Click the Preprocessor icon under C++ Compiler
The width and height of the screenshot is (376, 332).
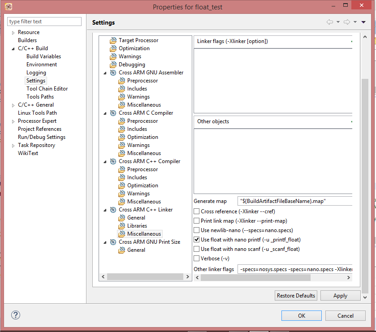(122, 169)
